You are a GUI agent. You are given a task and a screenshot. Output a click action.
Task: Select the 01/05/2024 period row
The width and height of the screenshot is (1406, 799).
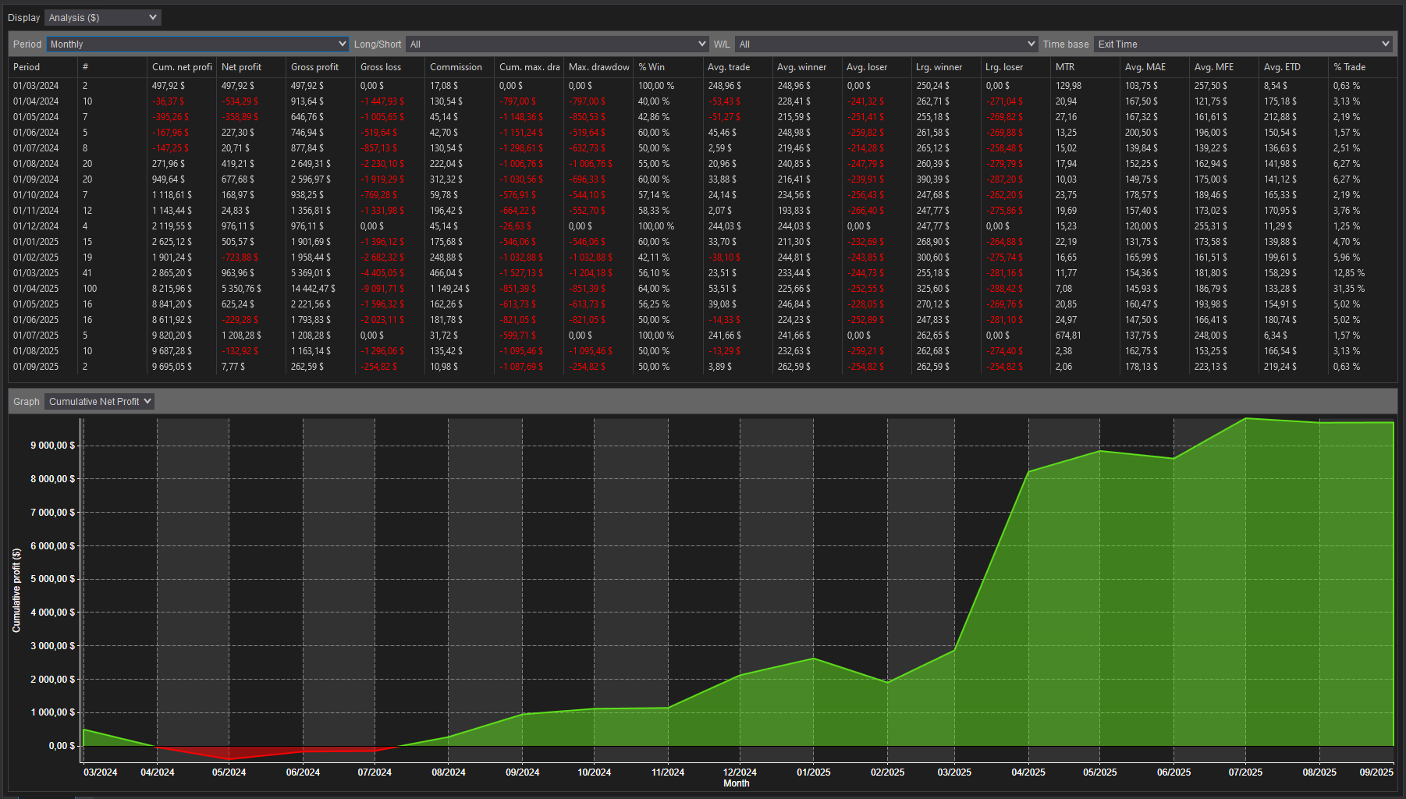[702, 117]
